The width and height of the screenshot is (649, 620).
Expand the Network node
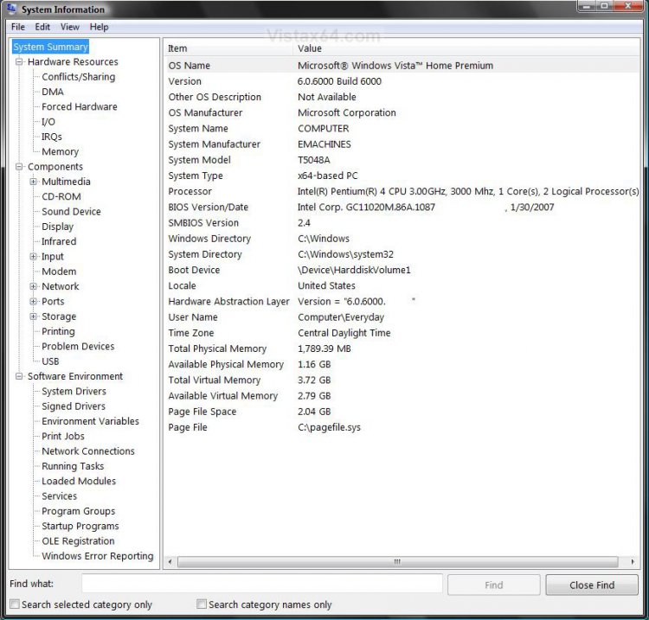pyautogui.click(x=34, y=286)
